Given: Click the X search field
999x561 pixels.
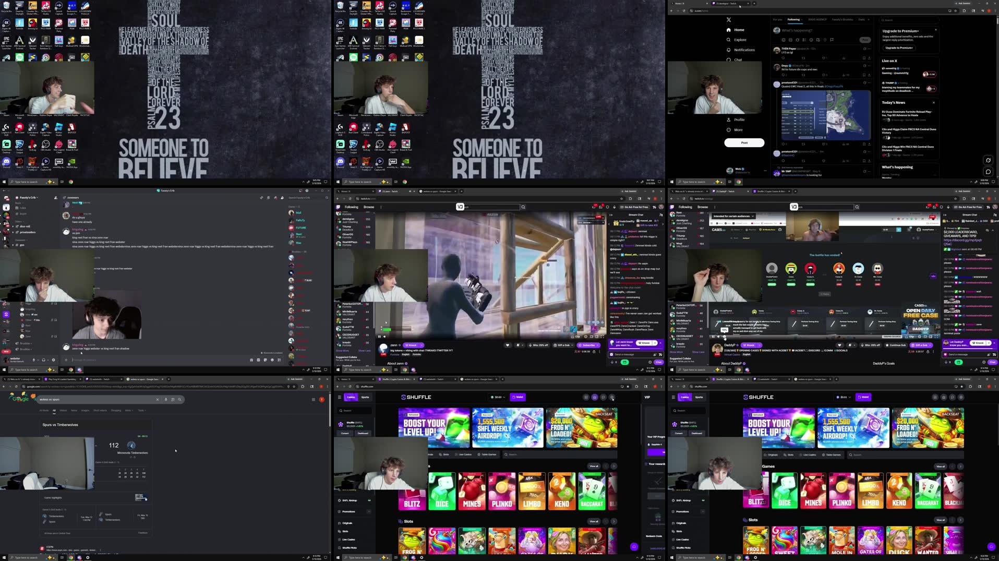Looking at the screenshot, I should 908,20.
